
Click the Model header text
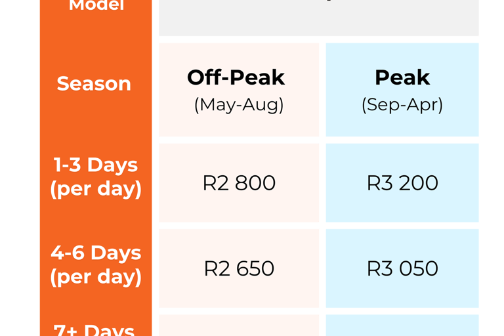click(x=96, y=5)
